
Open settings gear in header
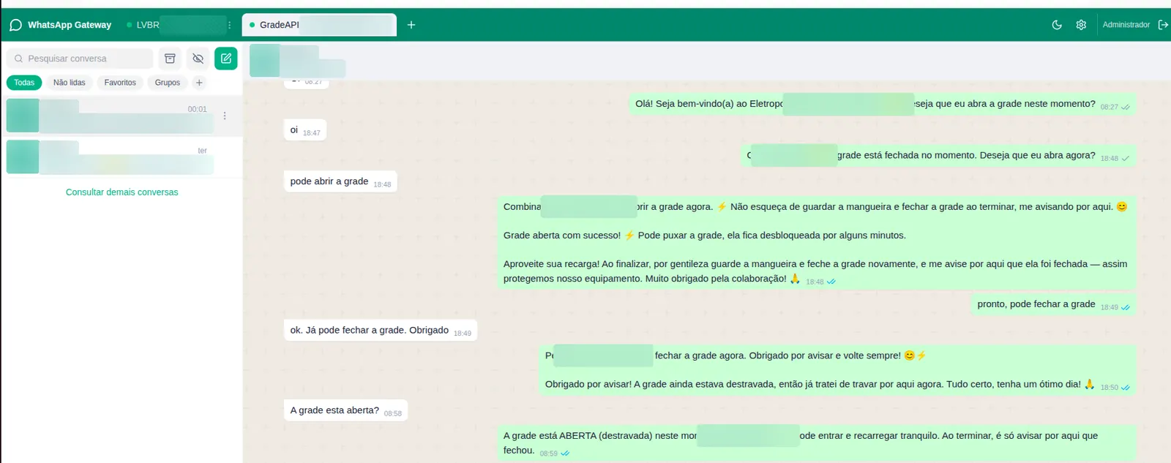[x=1081, y=25]
